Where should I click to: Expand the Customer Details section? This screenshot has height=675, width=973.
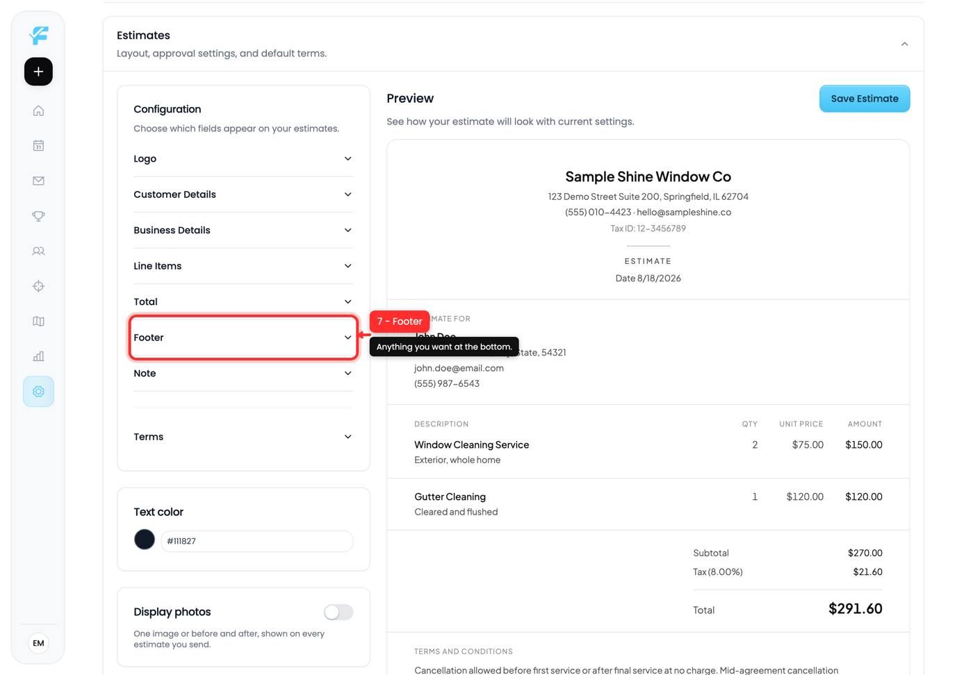click(243, 194)
